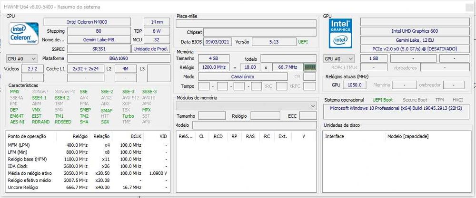Screen dimensions: 476x198
Task: Click the TPM indicator
Action: [439, 100]
